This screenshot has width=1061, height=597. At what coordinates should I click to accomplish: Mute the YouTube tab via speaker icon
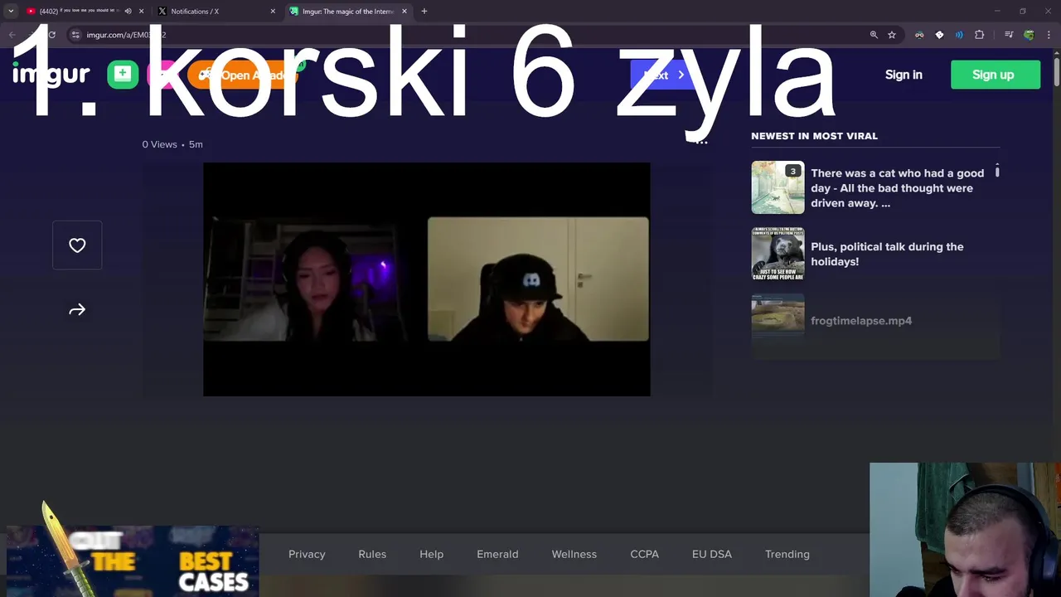click(128, 11)
